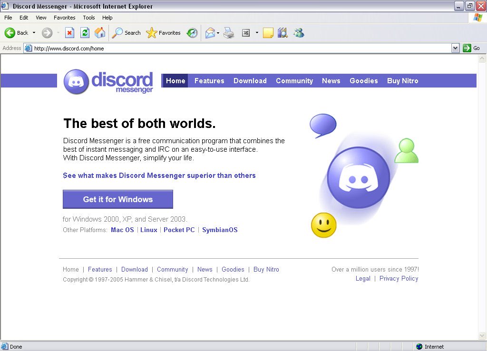
Task: Click the scrollbar up arrow
Action: 482,58
